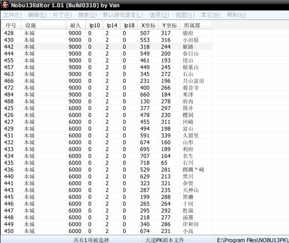Open the 选项(O) menu

click(159, 15)
